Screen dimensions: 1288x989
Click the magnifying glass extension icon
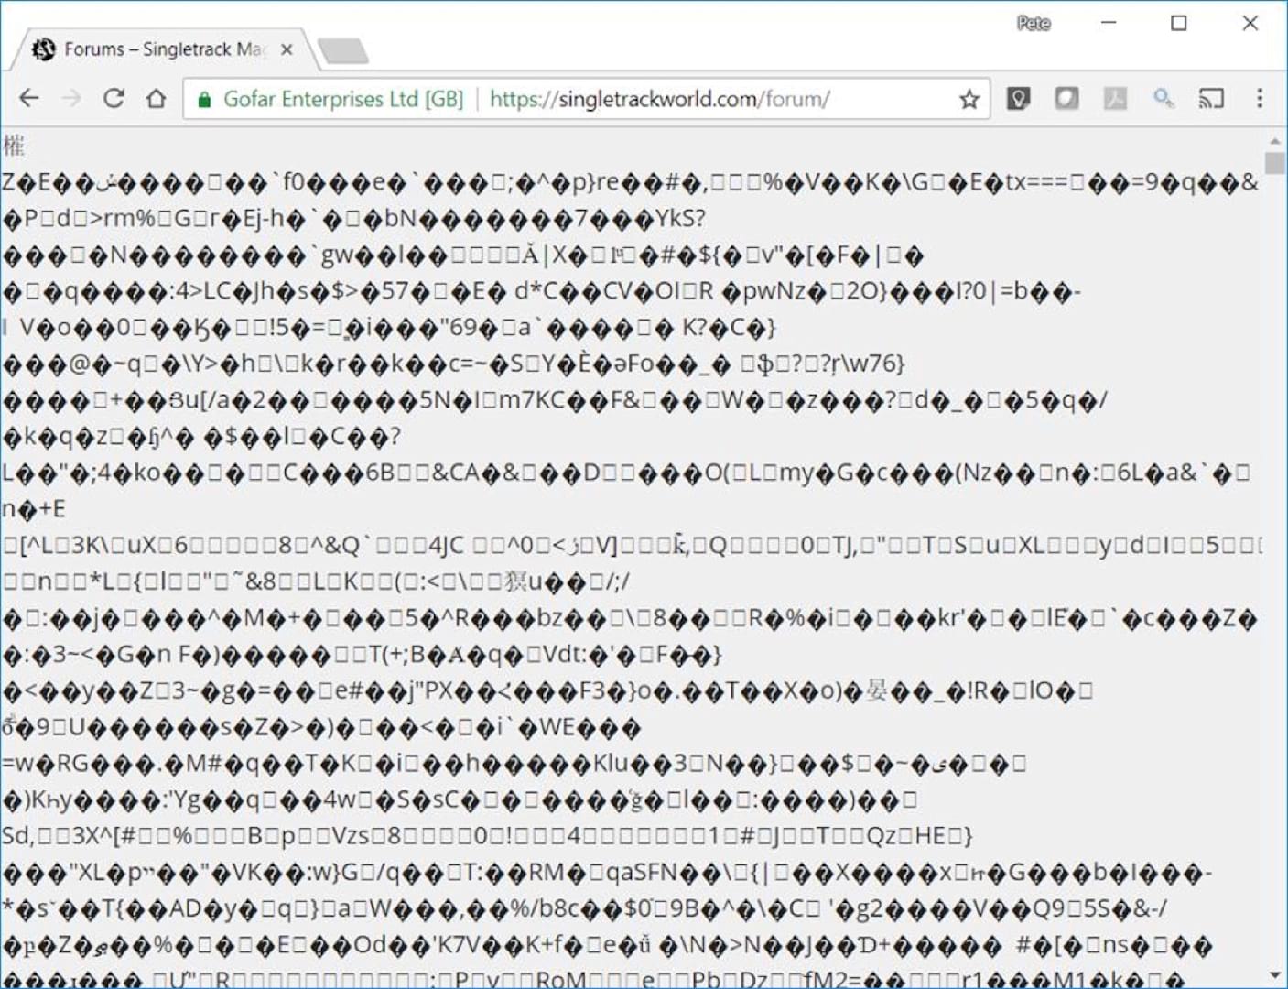(x=1164, y=98)
